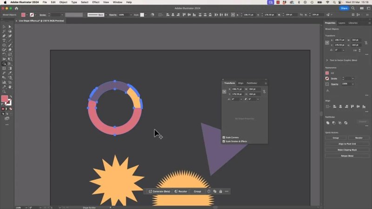Click Group in Quick Actions
This screenshot has width=372, height=209.
click(336, 137)
